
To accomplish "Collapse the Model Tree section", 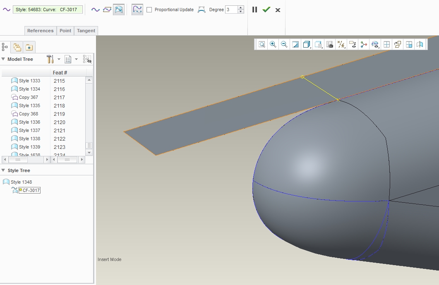I will coord(3,59).
